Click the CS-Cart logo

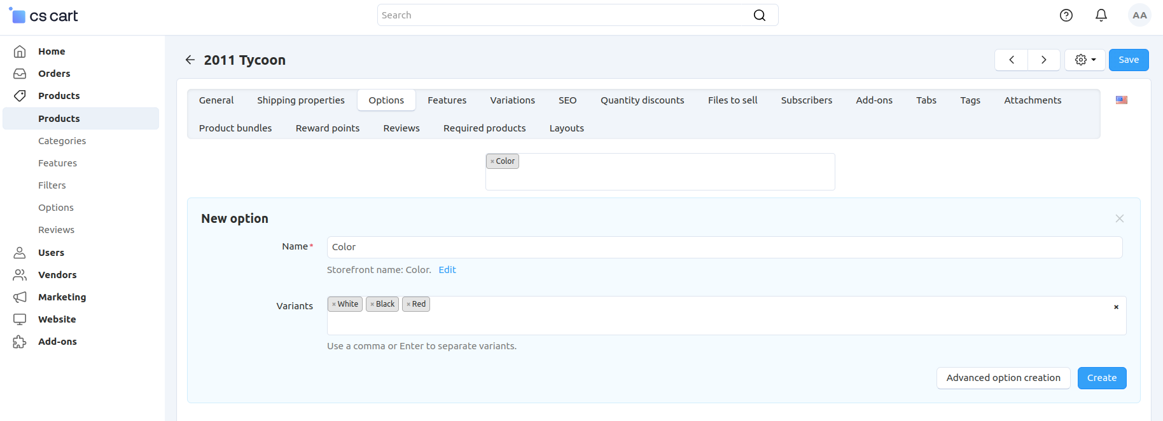point(43,16)
